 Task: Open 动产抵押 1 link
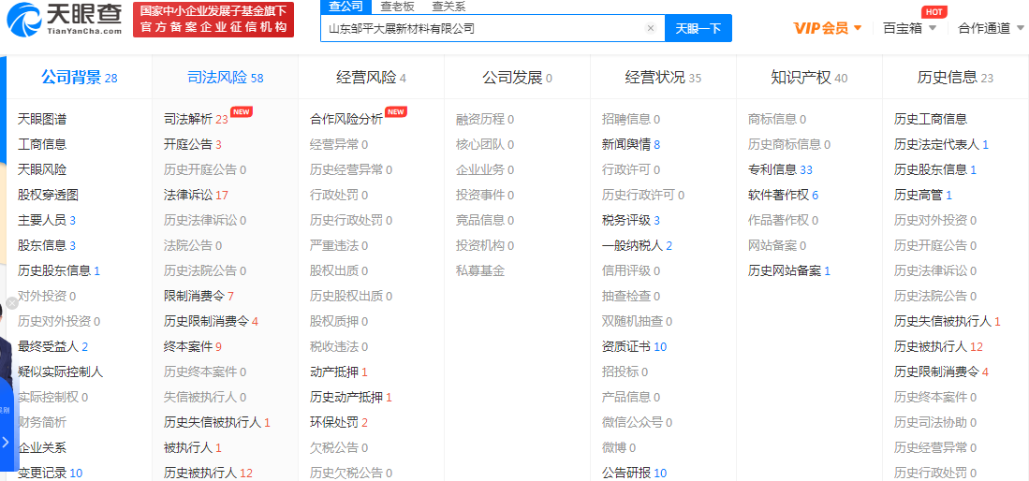(x=339, y=372)
